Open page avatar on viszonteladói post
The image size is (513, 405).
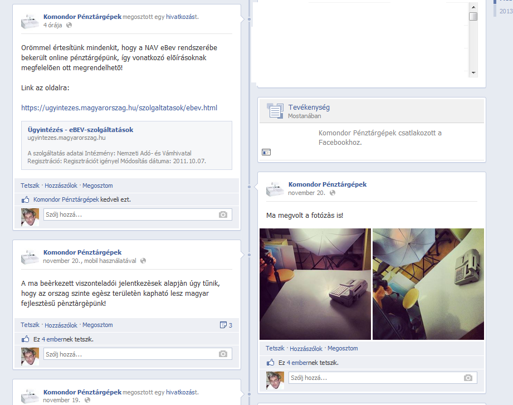pyautogui.click(x=30, y=257)
